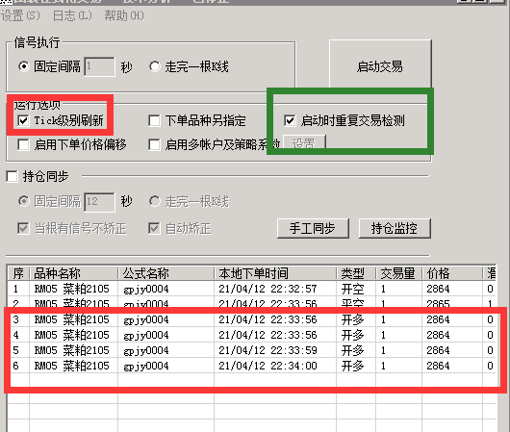This screenshot has height=432, width=510.
Task: Click order time 21/04/12 22:33:59
Action: pyautogui.click(x=268, y=350)
